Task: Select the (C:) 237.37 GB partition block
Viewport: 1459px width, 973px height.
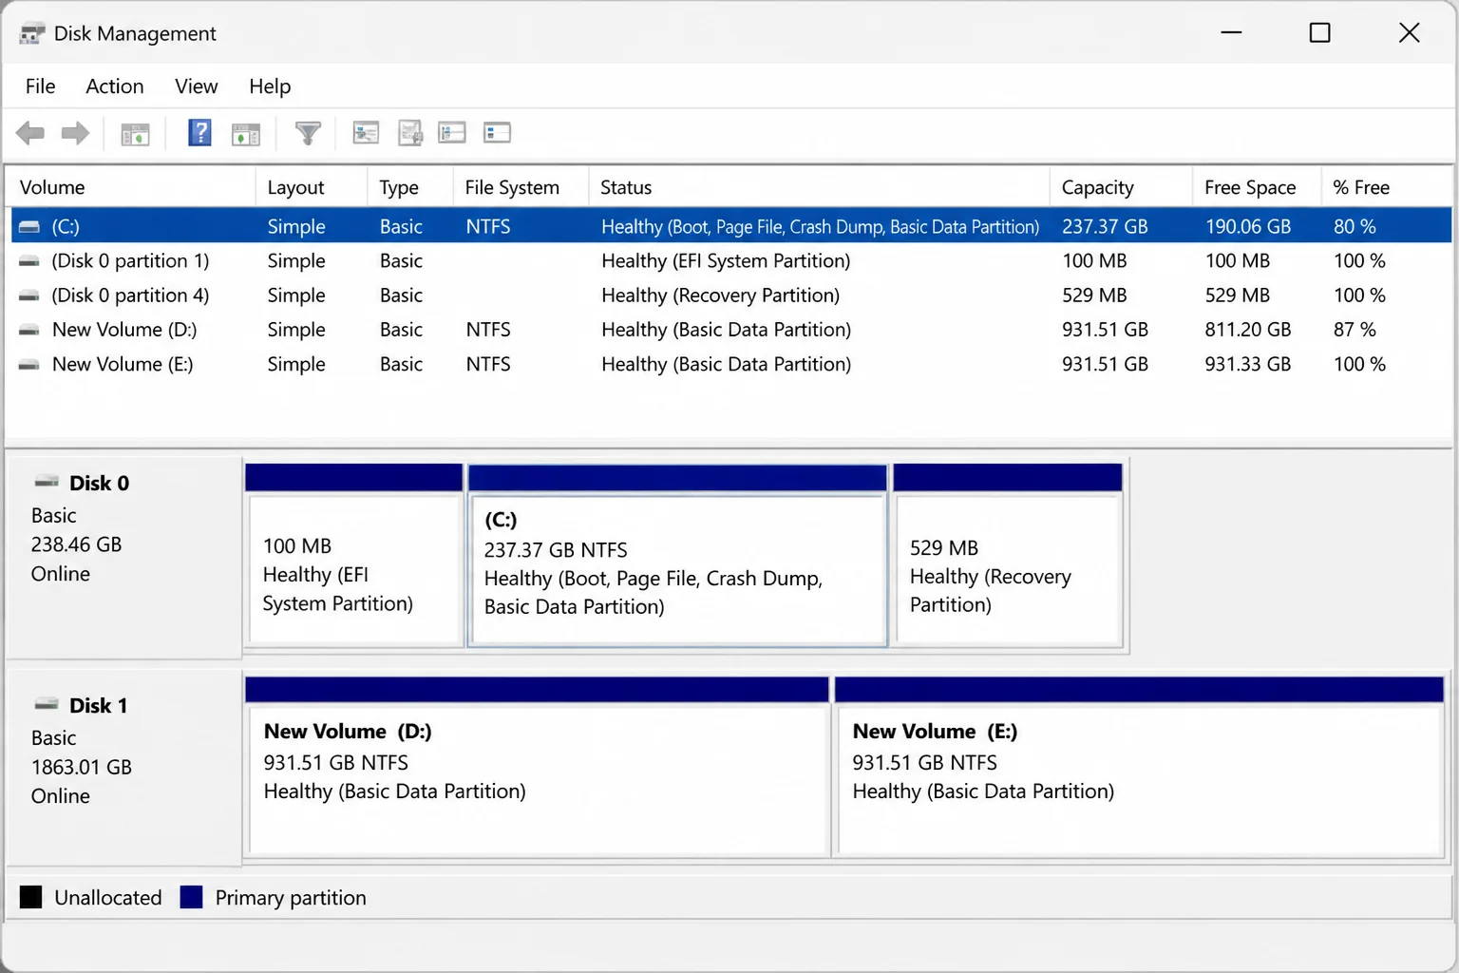Action: tap(678, 556)
